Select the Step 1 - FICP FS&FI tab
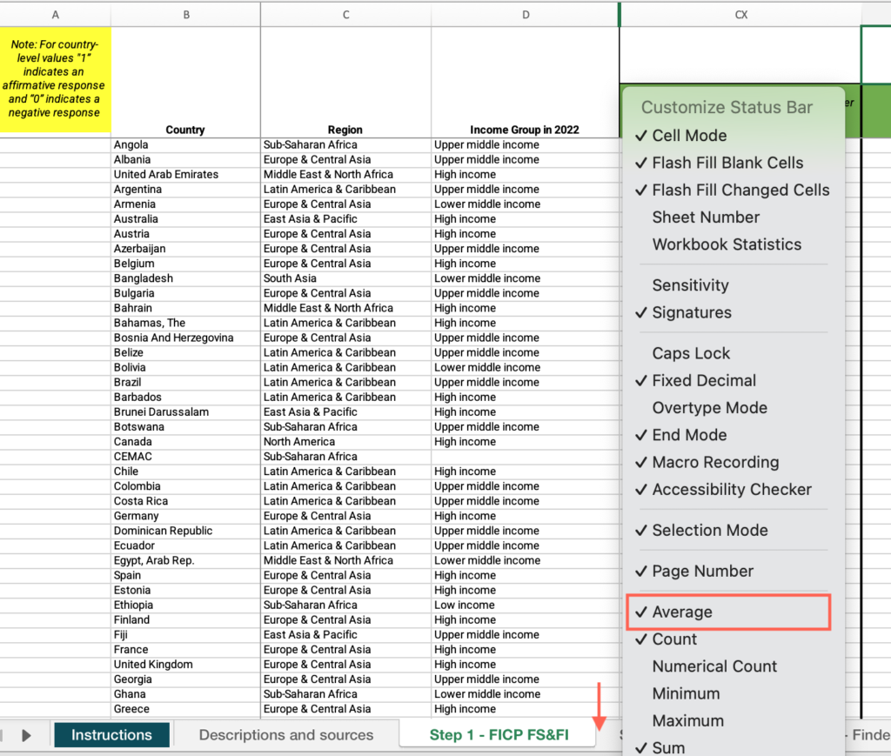891x756 pixels. (499, 735)
